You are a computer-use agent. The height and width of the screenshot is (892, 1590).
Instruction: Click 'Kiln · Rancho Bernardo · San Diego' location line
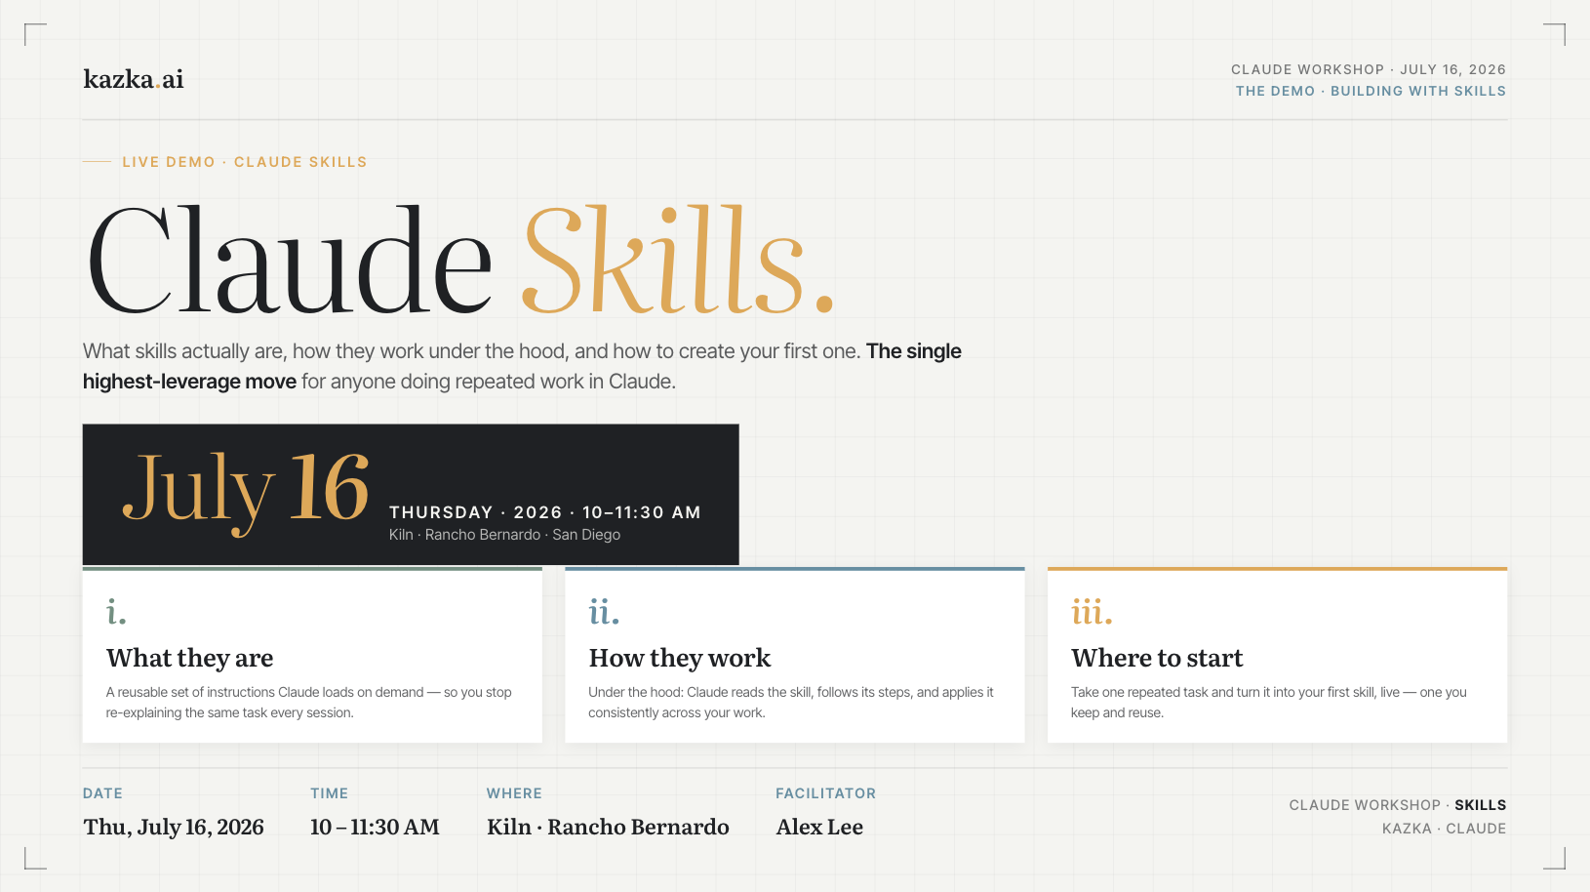point(504,535)
